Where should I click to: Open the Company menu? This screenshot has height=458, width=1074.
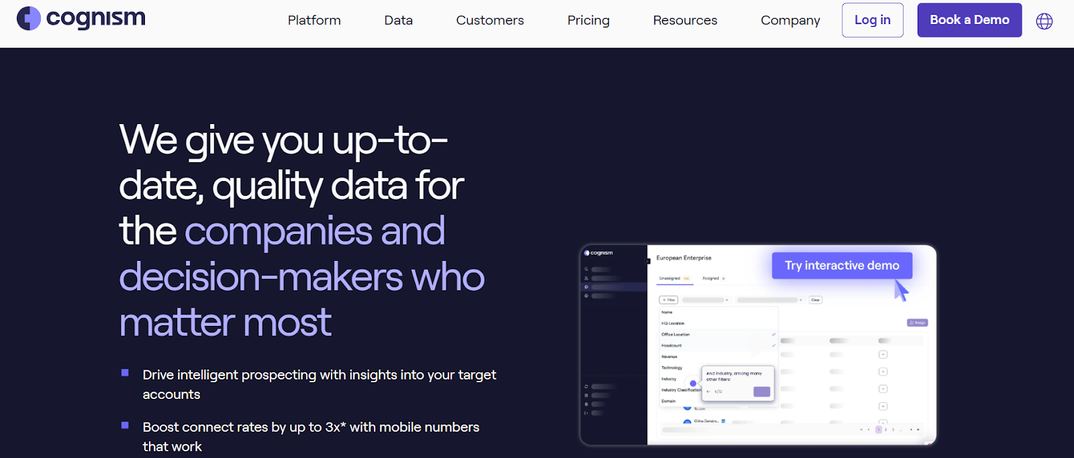(790, 20)
